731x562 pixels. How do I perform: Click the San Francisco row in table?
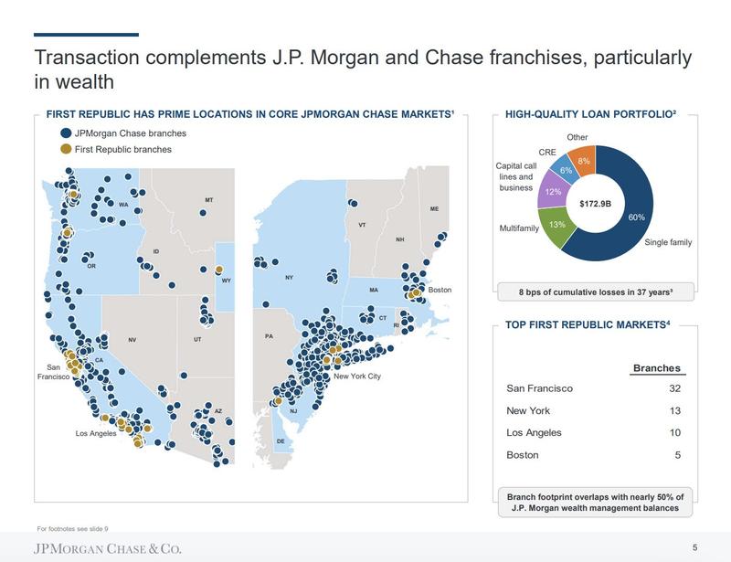[x=593, y=388]
